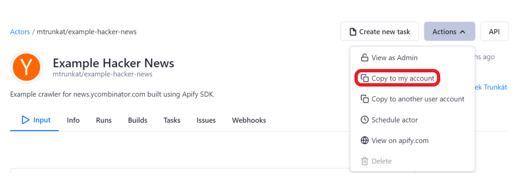Select View as Admin menu entry
518x194 pixels.
click(413, 58)
